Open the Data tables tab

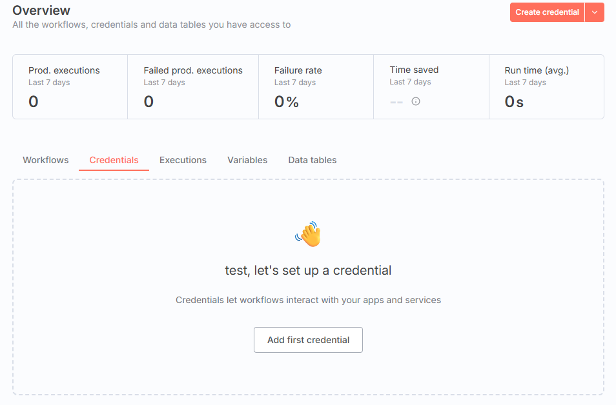[x=312, y=160]
